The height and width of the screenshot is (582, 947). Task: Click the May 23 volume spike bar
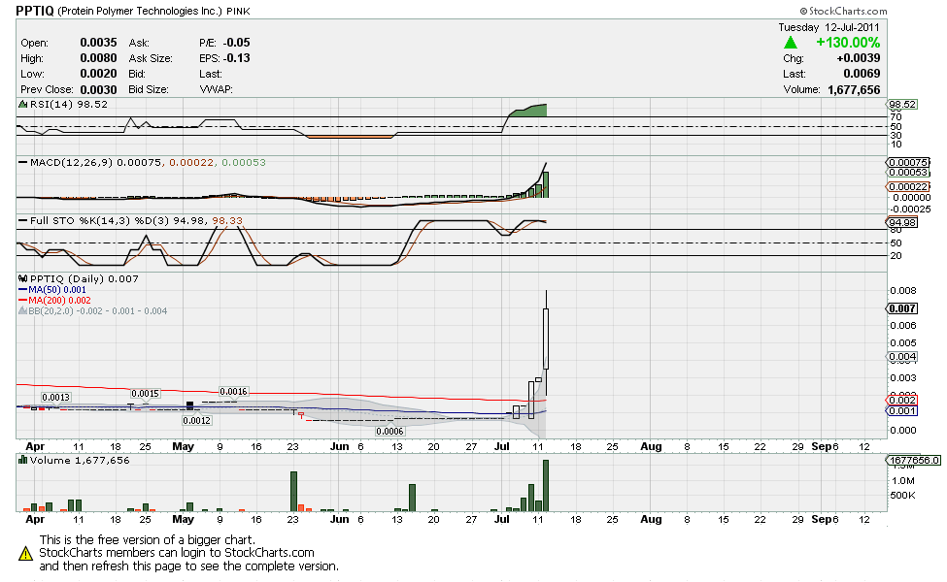[x=293, y=492]
